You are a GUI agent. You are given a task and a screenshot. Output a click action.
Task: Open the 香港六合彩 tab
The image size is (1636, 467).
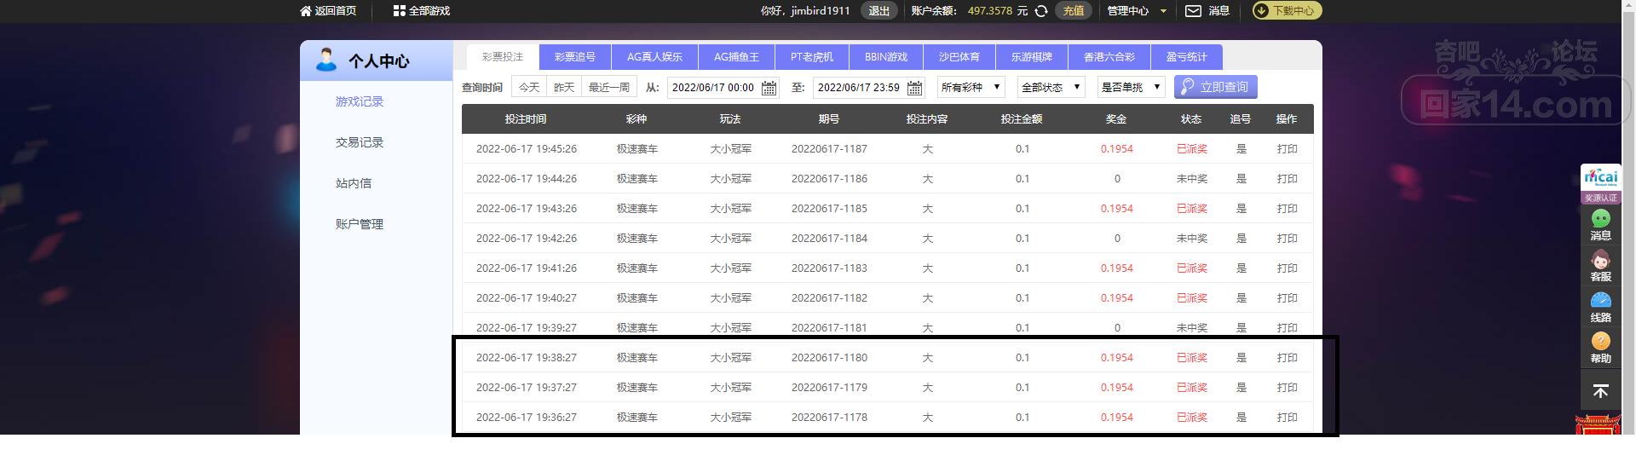coord(1109,57)
